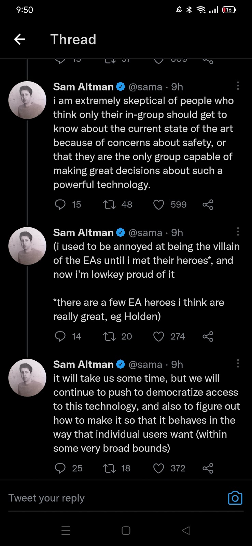This screenshot has width=252, height=546.
Task: Reply to the 'villain of the EAs' tweet
Action: (x=60, y=336)
